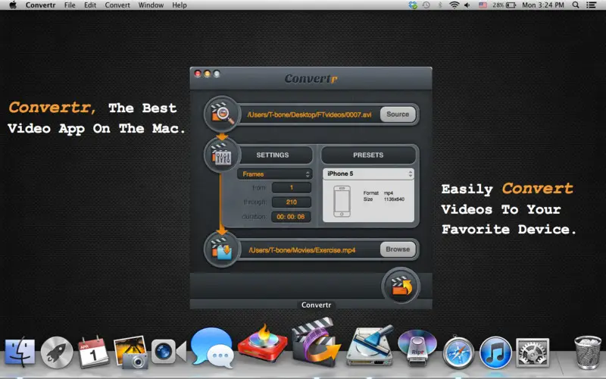Open the File menu
606x379 pixels.
click(x=70, y=5)
